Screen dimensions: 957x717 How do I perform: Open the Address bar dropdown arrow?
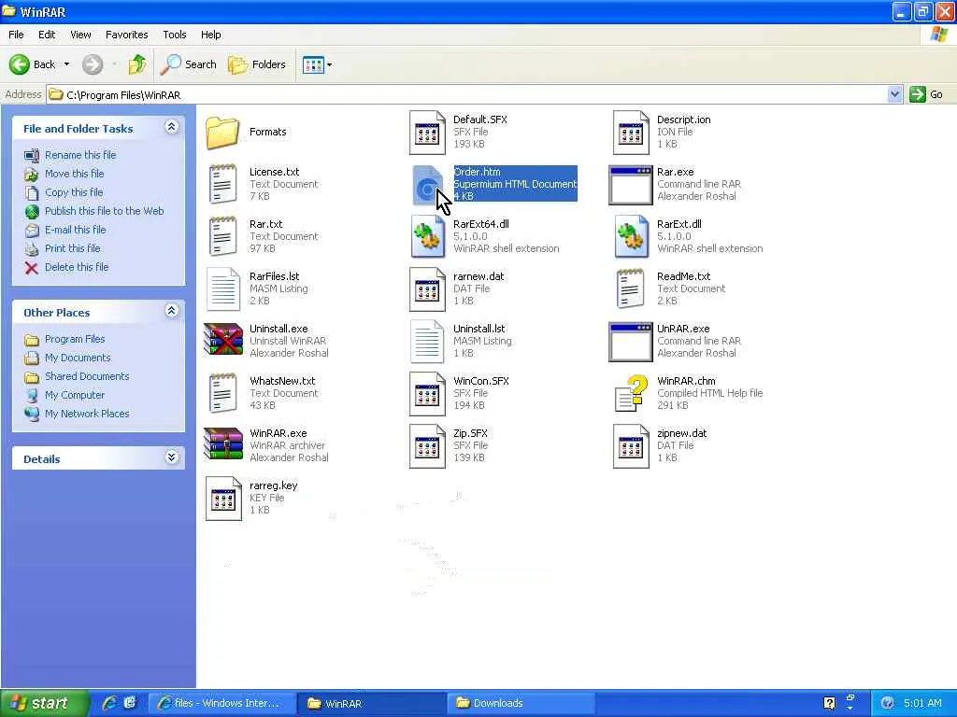pos(894,94)
